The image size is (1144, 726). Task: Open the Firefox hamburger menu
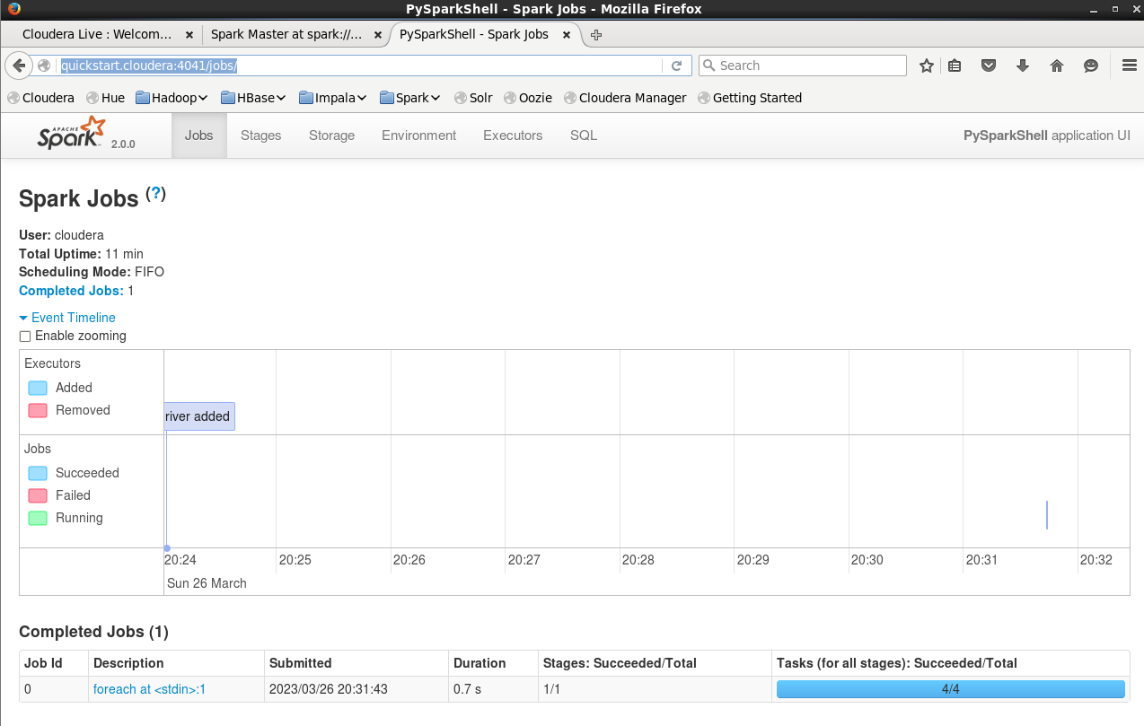[x=1129, y=65]
